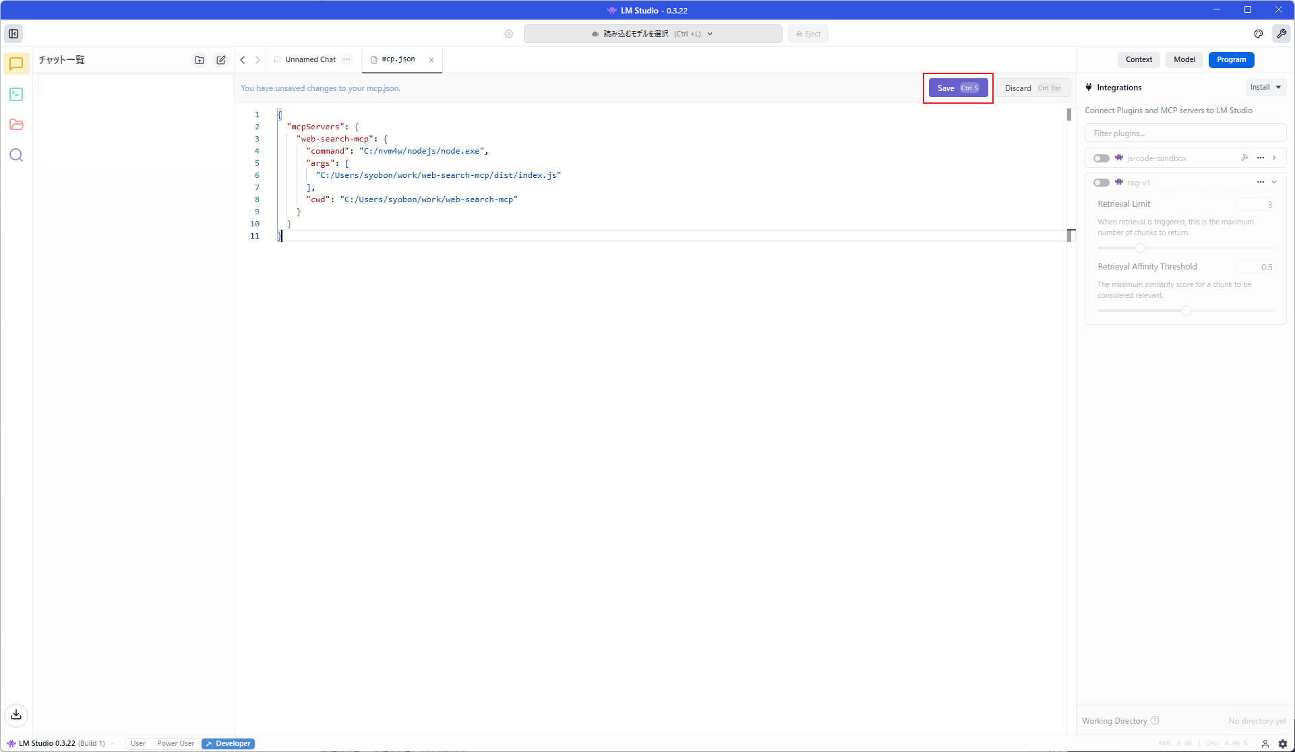This screenshot has width=1295, height=752.
Task: Open Working Directory help icon
Action: point(1155,720)
